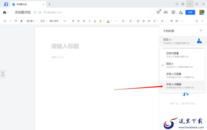
Task: Open the numbered list style dropdown arrow
Action: pos(134,21)
